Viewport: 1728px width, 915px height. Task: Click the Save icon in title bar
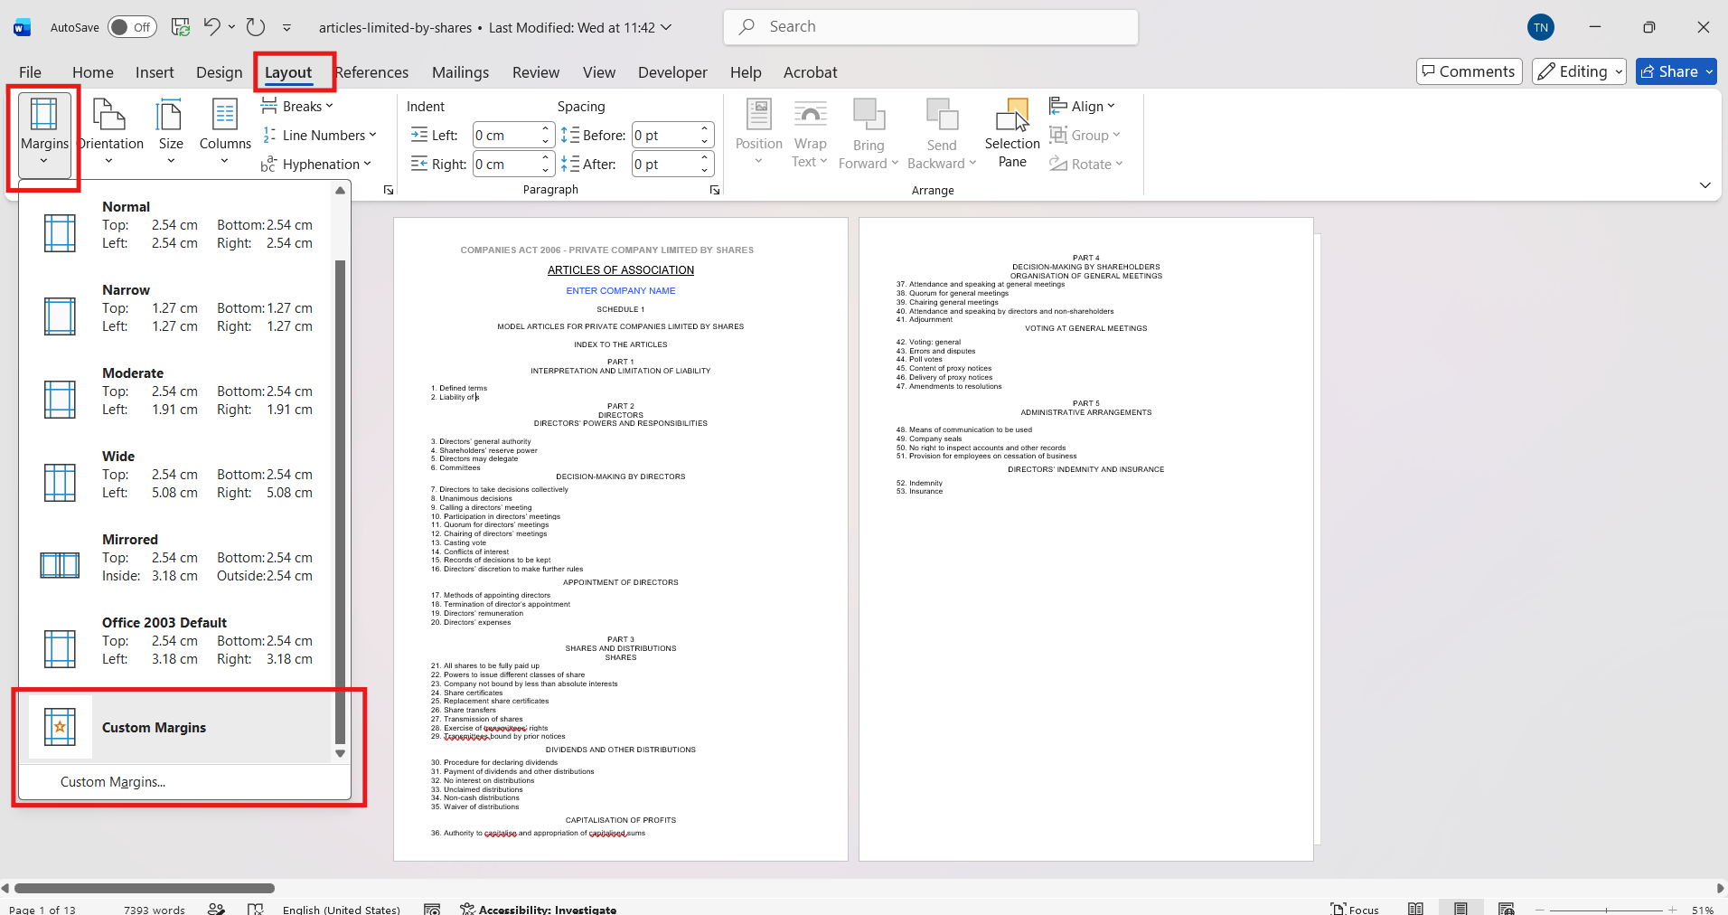click(x=181, y=27)
